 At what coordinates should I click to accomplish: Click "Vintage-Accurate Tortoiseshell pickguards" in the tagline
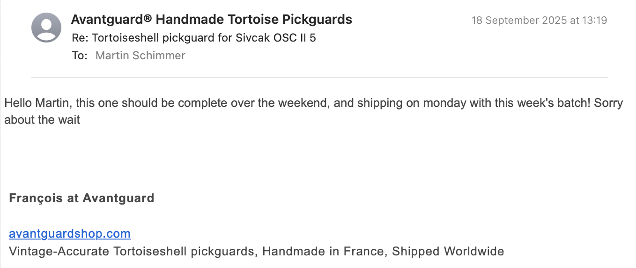coord(131,252)
